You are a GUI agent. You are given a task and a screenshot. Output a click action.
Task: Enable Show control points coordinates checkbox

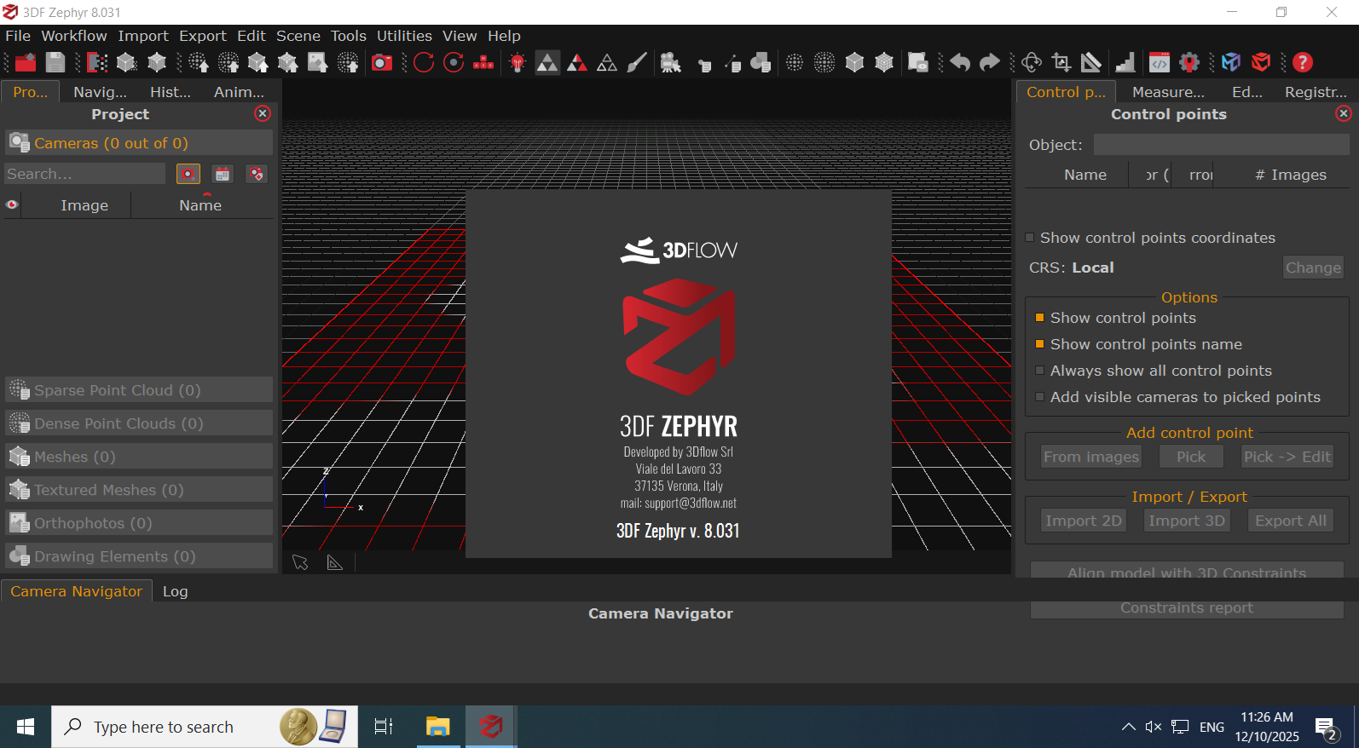click(x=1030, y=238)
